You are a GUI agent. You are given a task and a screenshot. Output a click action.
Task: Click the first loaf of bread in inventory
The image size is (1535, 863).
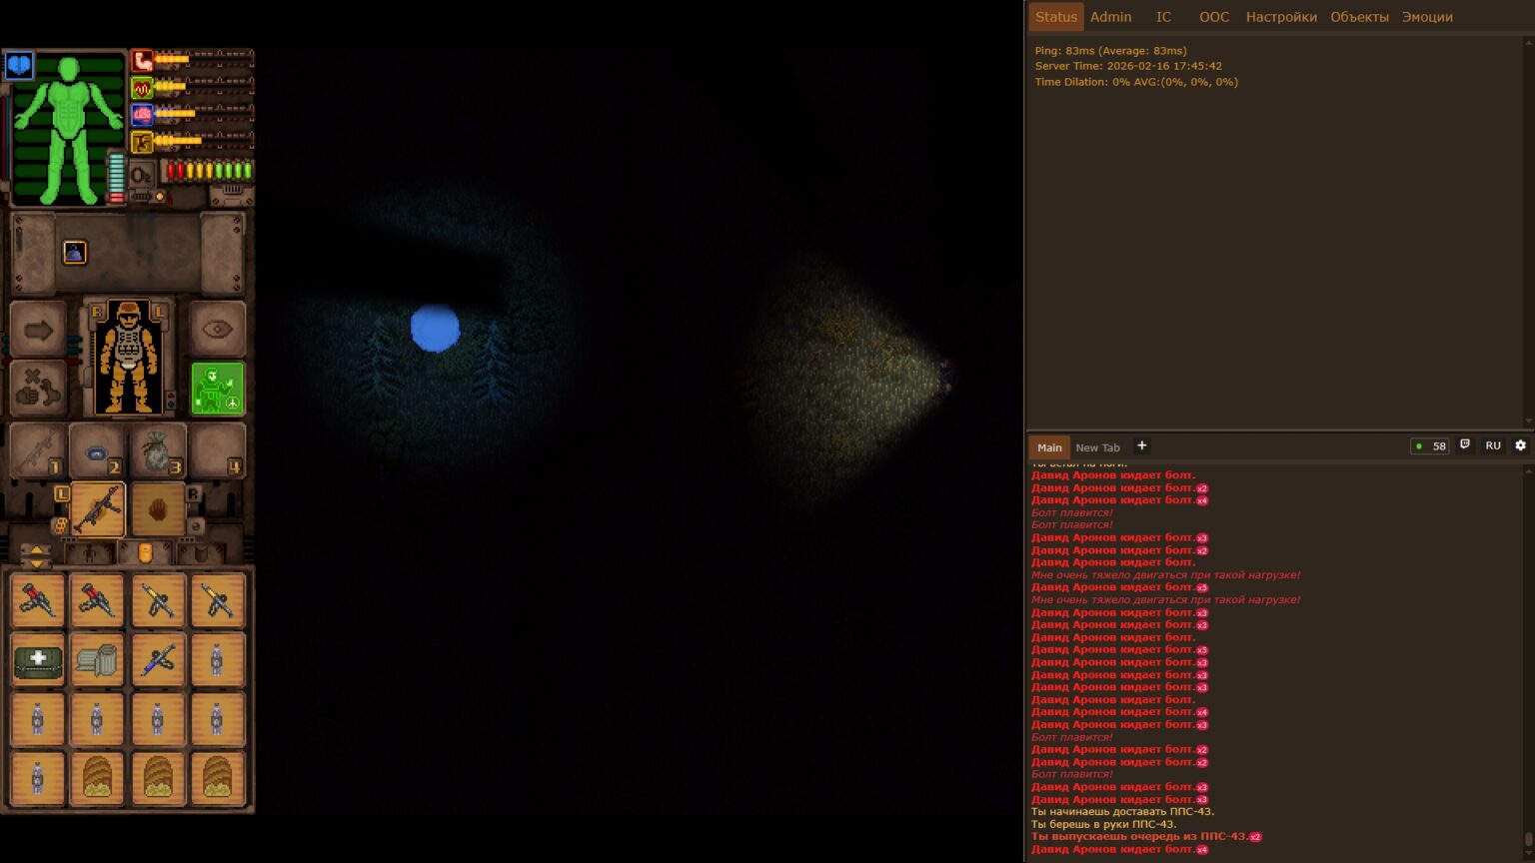98,778
